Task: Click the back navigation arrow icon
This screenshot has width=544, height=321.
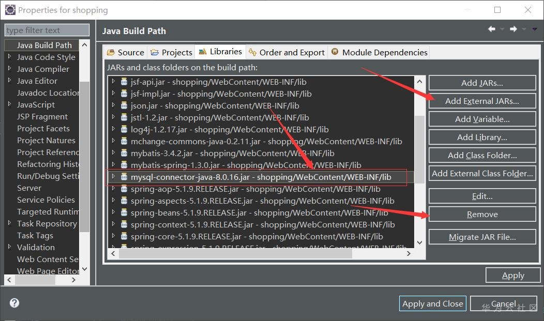Action: [x=492, y=29]
